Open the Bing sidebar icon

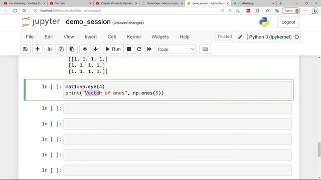coord(315,11)
